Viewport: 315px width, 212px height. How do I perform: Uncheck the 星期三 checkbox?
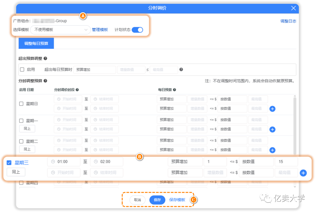click(x=9, y=163)
